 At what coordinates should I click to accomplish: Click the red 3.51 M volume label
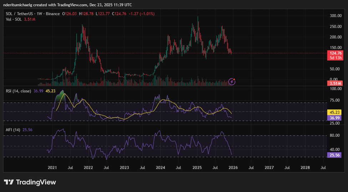coord(335,83)
